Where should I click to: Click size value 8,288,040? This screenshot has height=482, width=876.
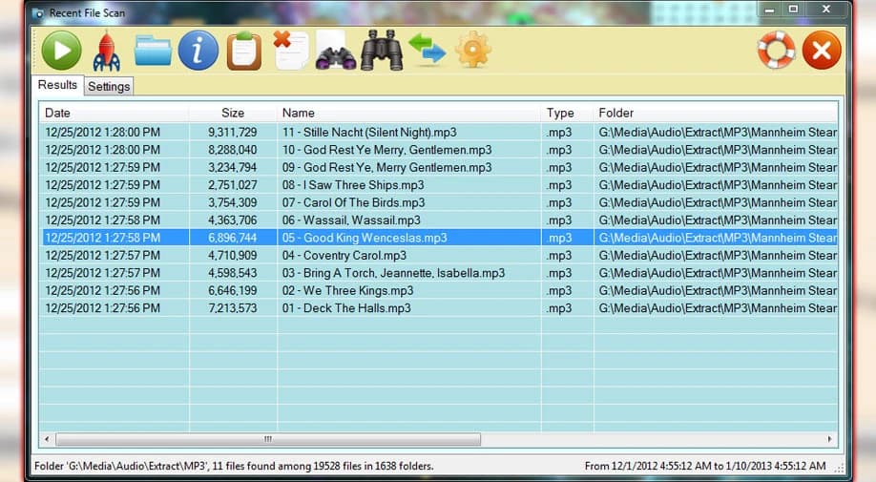coord(233,150)
